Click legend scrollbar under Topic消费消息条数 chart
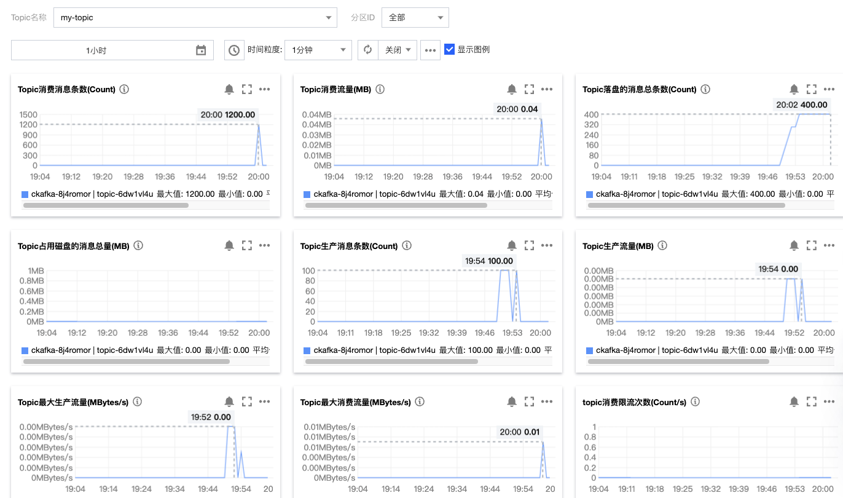The image size is (843, 498). pyautogui.click(x=106, y=205)
